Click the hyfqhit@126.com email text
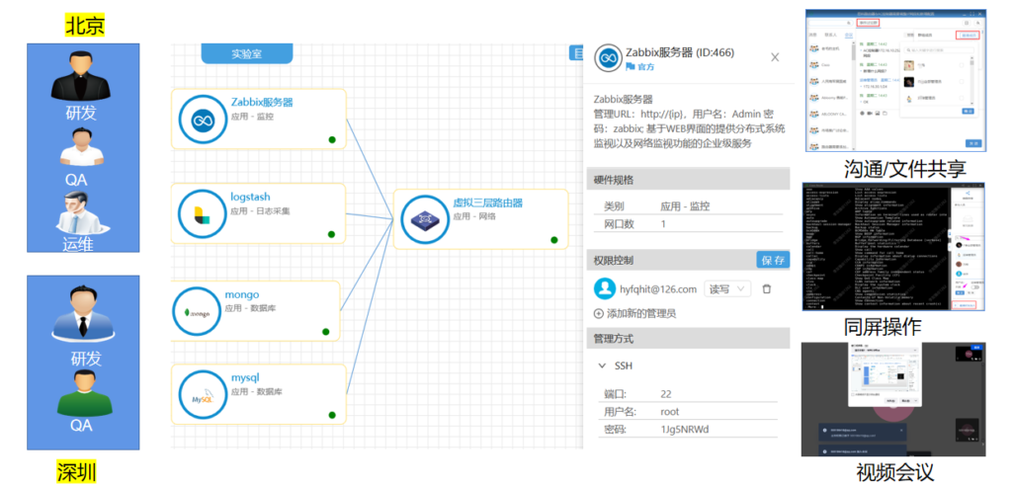This screenshot has height=486, width=1012. click(657, 288)
